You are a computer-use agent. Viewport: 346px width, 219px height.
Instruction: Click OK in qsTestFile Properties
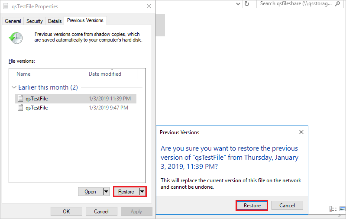coord(66,212)
